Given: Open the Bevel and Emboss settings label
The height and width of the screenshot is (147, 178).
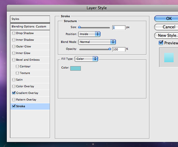Looking at the screenshot, I should click(28, 60).
